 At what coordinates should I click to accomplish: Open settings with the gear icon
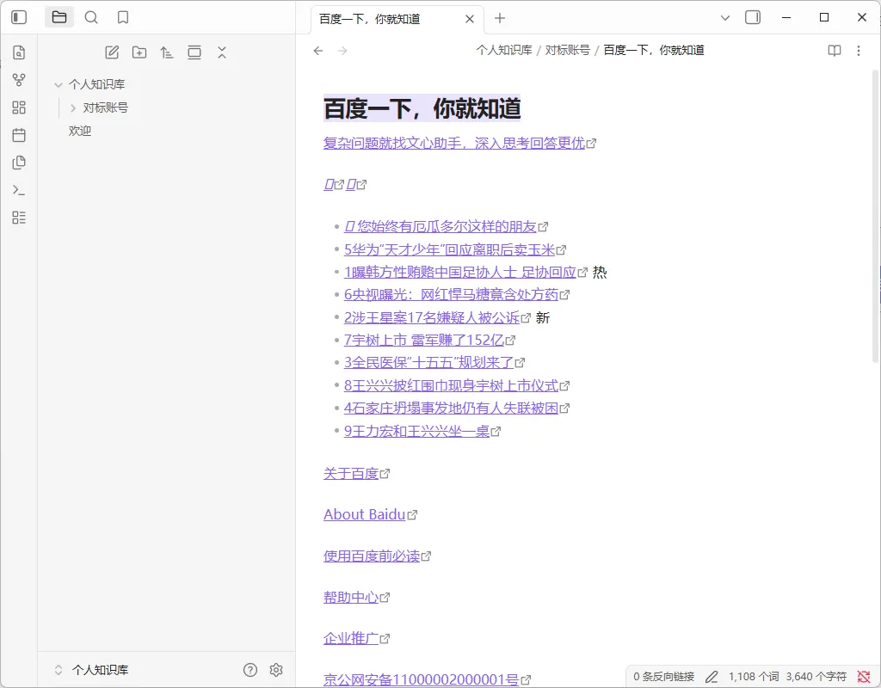tap(276, 669)
